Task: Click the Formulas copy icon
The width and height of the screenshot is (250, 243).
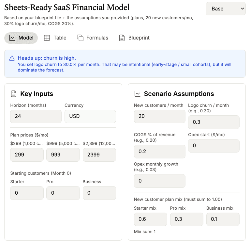Action: 80,38
